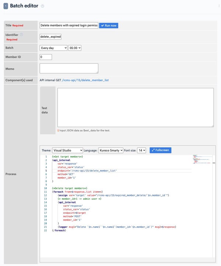Focus the Title input field
The image size is (221, 266).
[69, 25]
